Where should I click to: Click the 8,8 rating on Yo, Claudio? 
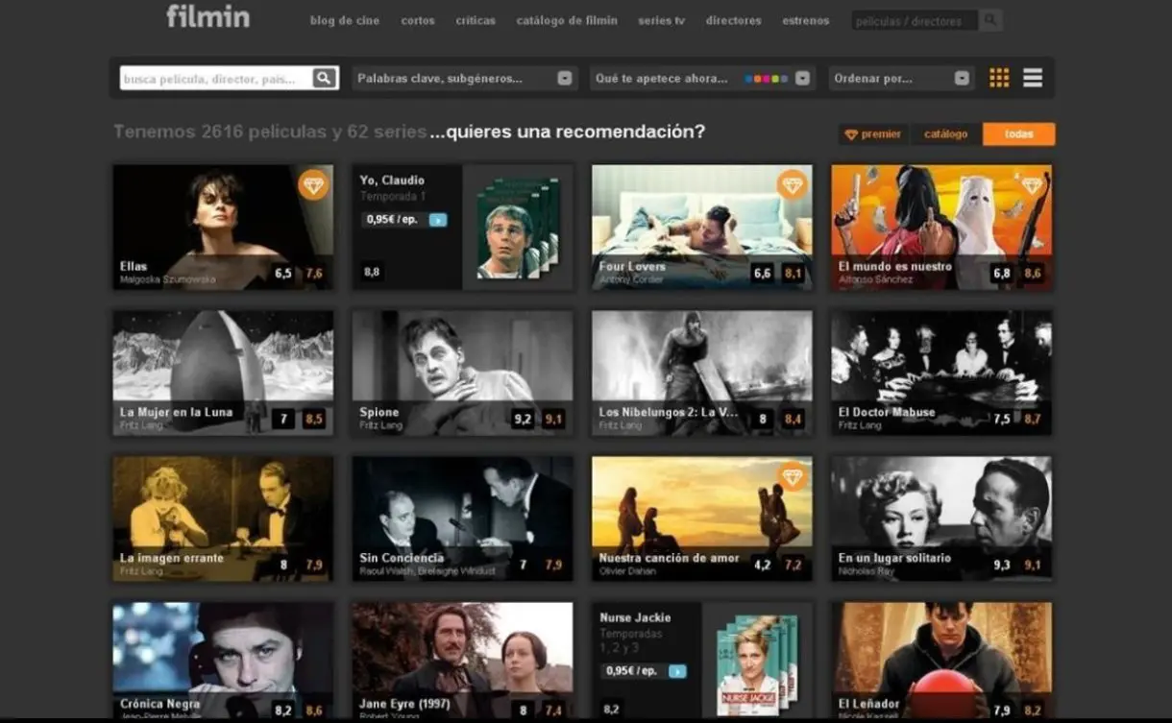(x=372, y=273)
